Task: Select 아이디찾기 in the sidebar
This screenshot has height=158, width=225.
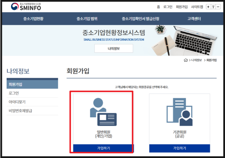Action: (32, 102)
